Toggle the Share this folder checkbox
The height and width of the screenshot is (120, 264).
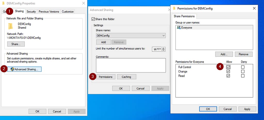[x=93, y=19]
